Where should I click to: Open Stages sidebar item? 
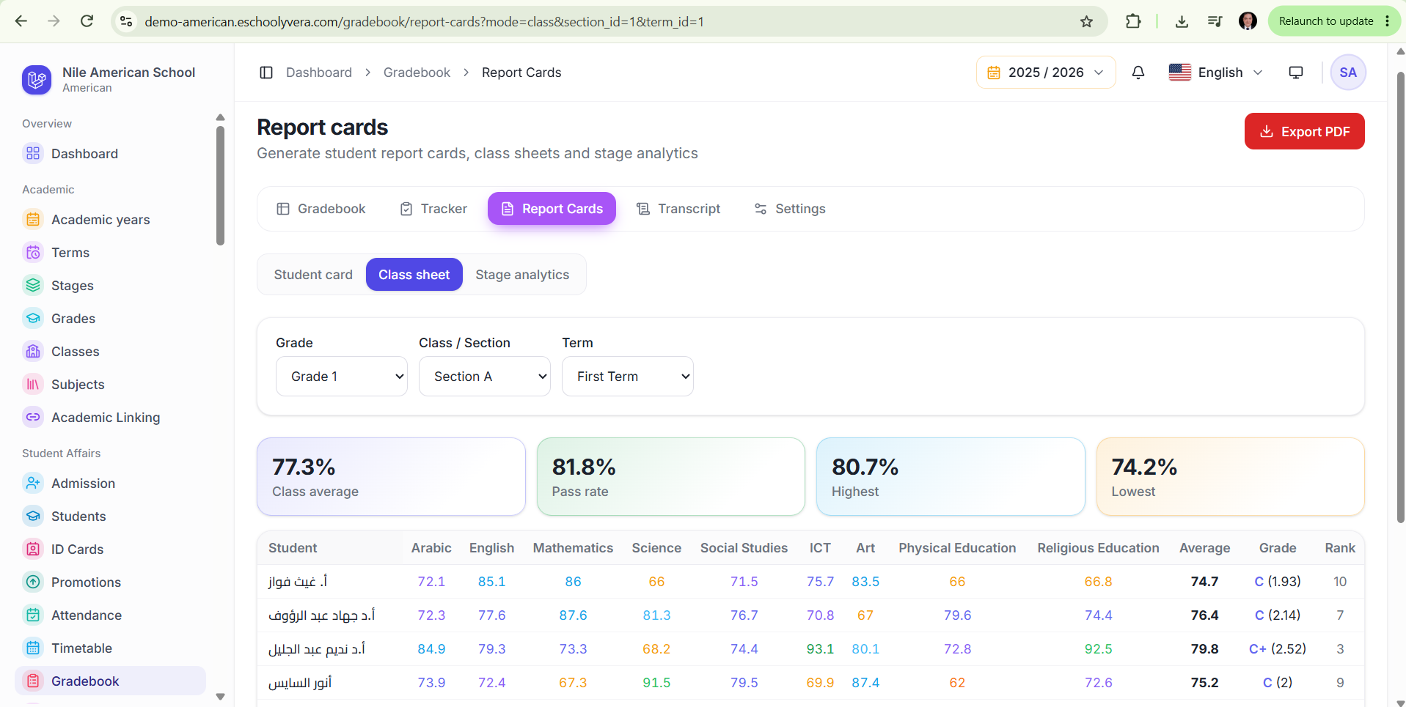click(110, 286)
